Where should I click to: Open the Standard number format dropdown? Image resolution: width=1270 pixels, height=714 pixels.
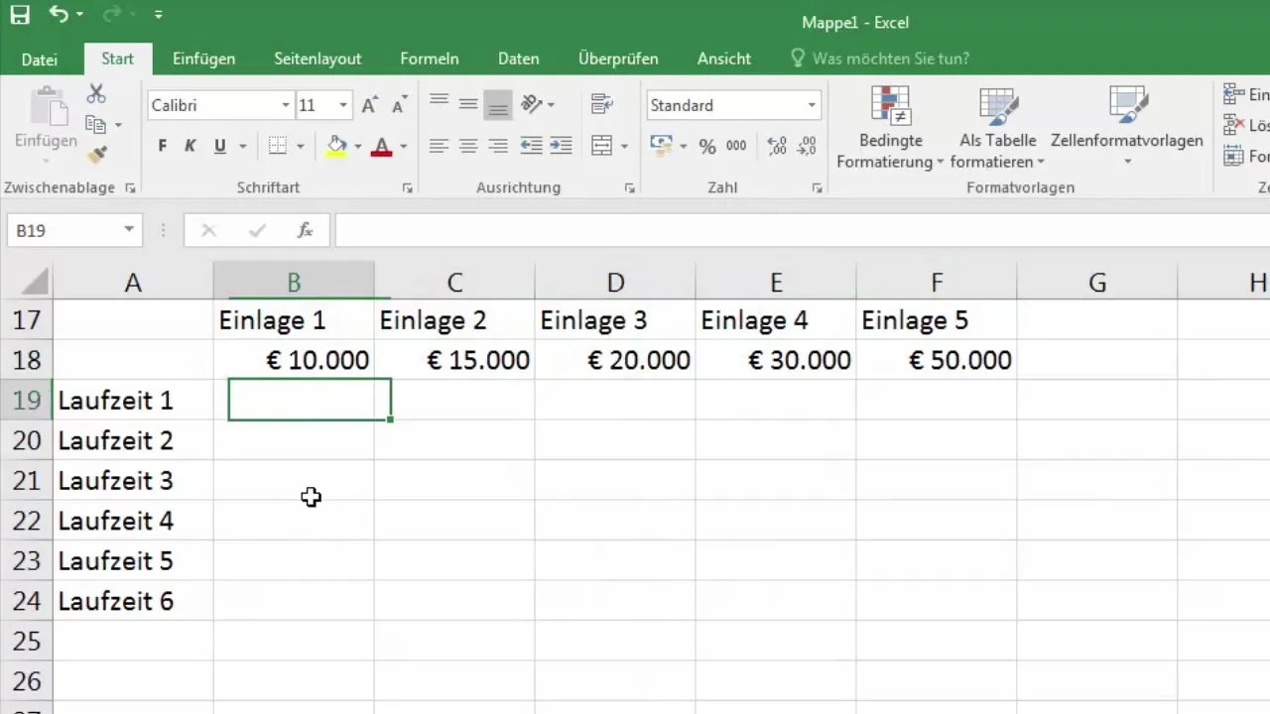pos(812,105)
